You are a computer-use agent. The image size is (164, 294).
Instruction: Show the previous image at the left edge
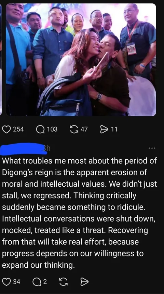pos(1,59)
